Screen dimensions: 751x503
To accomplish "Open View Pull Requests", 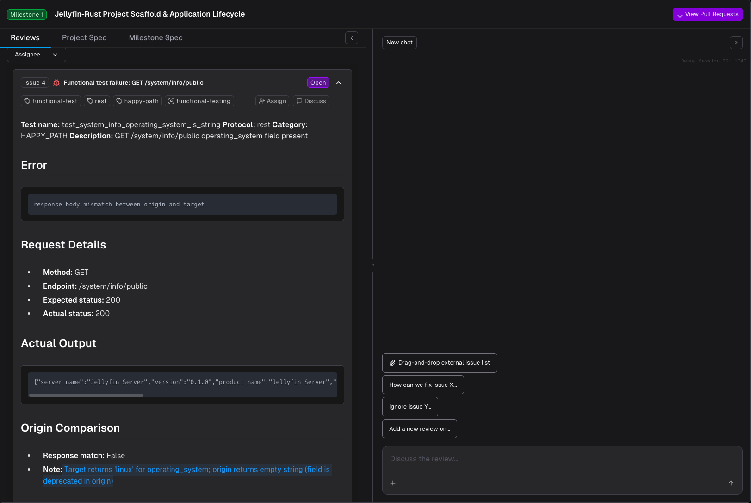I will [708, 14].
